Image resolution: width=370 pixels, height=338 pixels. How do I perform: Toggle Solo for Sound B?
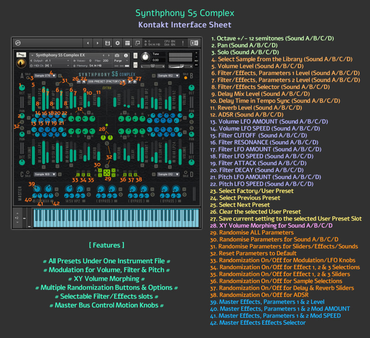(x=186, y=78)
